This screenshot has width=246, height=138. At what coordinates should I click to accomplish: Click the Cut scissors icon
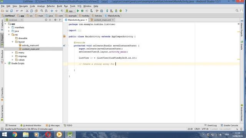tap(27, 11)
